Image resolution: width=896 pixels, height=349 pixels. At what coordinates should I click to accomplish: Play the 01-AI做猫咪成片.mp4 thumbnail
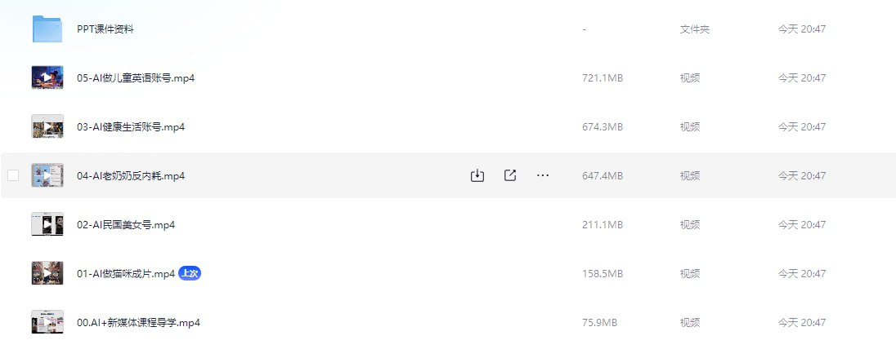tap(47, 274)
